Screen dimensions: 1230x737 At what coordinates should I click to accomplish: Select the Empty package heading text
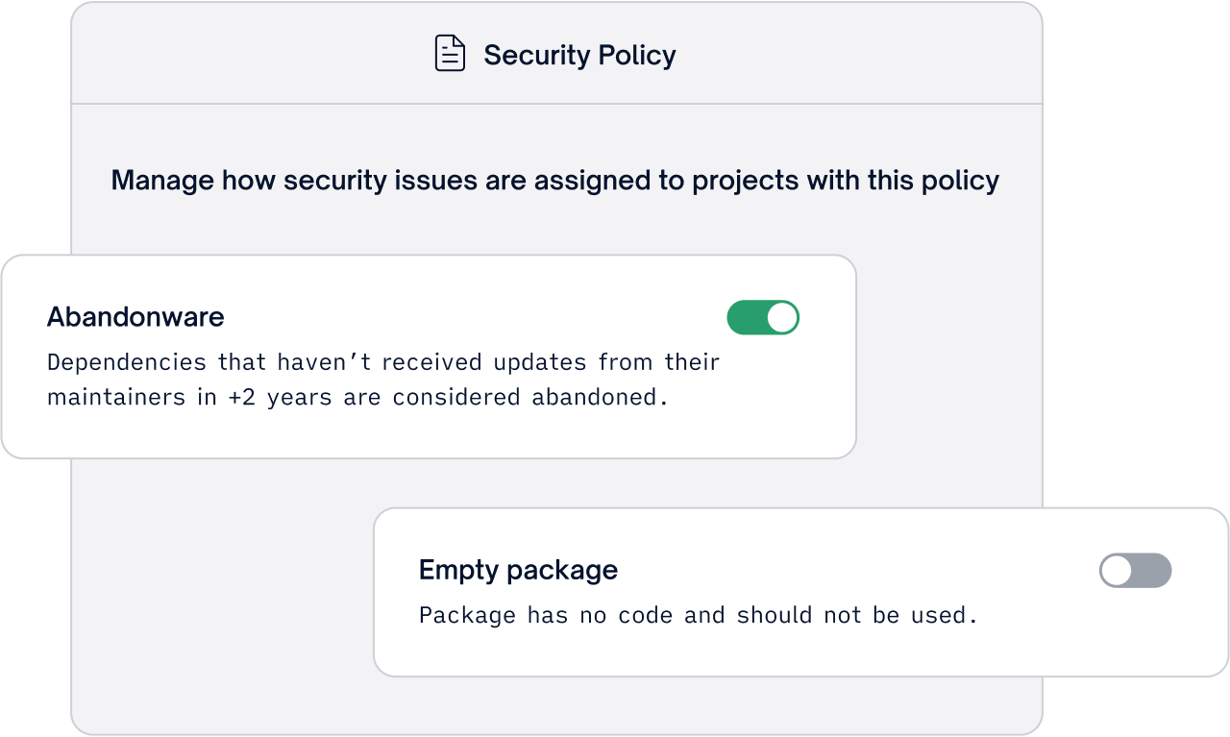[x=518, y=570]
